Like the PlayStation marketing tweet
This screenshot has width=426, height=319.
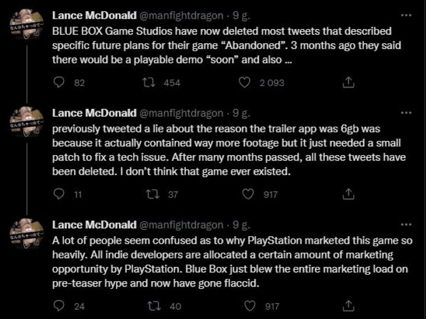248,306
